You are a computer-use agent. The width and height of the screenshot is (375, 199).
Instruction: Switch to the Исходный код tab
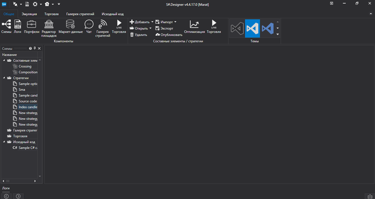(x=112, y=14)
